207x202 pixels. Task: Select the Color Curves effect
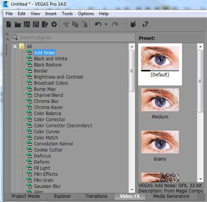[47, 131]
